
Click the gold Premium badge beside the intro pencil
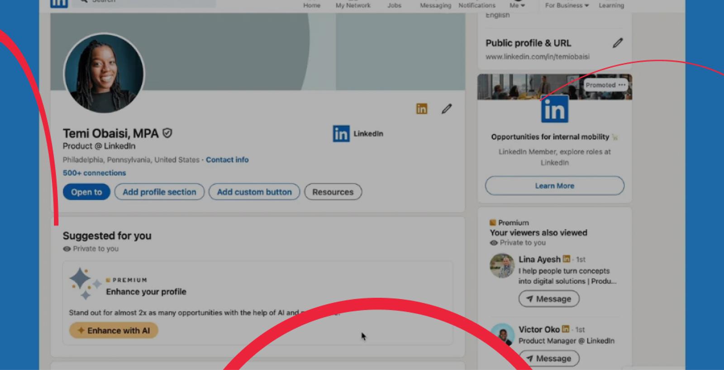coord(422,109)
